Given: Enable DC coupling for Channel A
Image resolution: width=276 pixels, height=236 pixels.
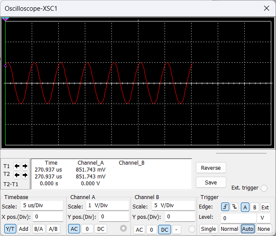Looking at the screenshot, I should (x=100, y=229).
